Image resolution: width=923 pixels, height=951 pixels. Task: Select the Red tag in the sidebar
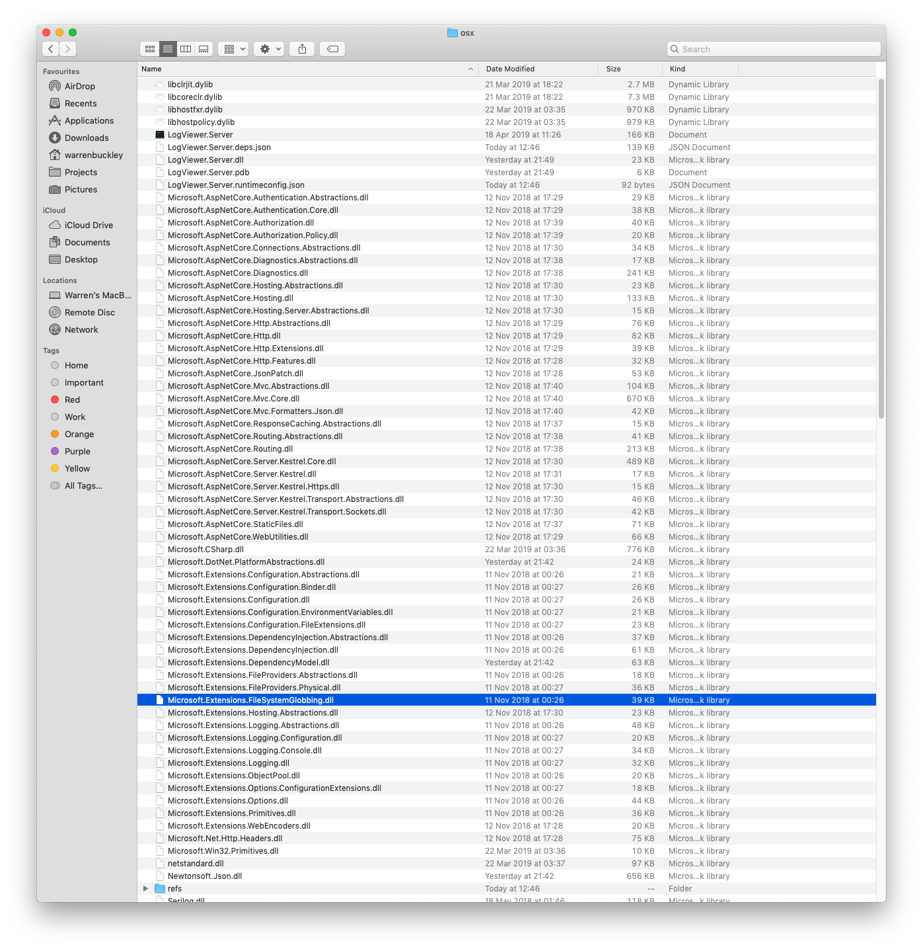coord(72,399)
